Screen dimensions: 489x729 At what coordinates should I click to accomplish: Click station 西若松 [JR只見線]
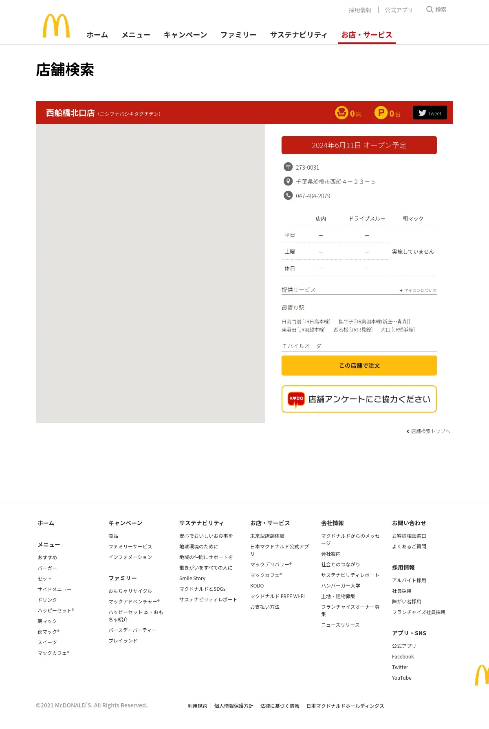pos(353,329)
